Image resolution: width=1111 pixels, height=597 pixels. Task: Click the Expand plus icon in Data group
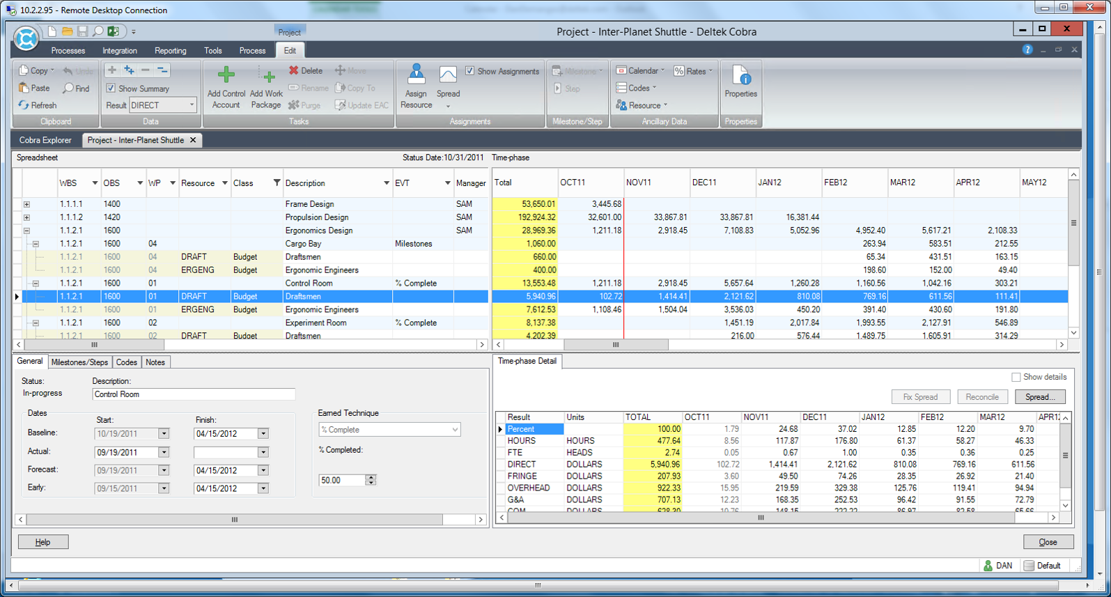point(112,70)
